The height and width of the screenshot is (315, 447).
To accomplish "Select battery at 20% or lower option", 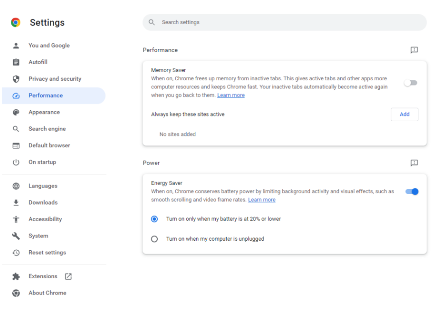I will tap(154, 219).
